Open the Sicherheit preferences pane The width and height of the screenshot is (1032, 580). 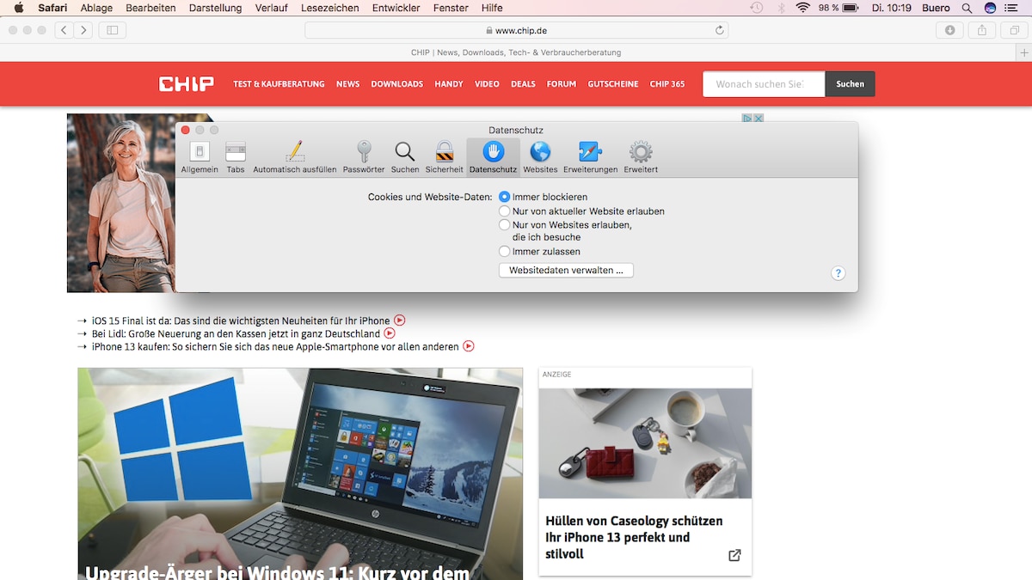(x=445, y=158)
